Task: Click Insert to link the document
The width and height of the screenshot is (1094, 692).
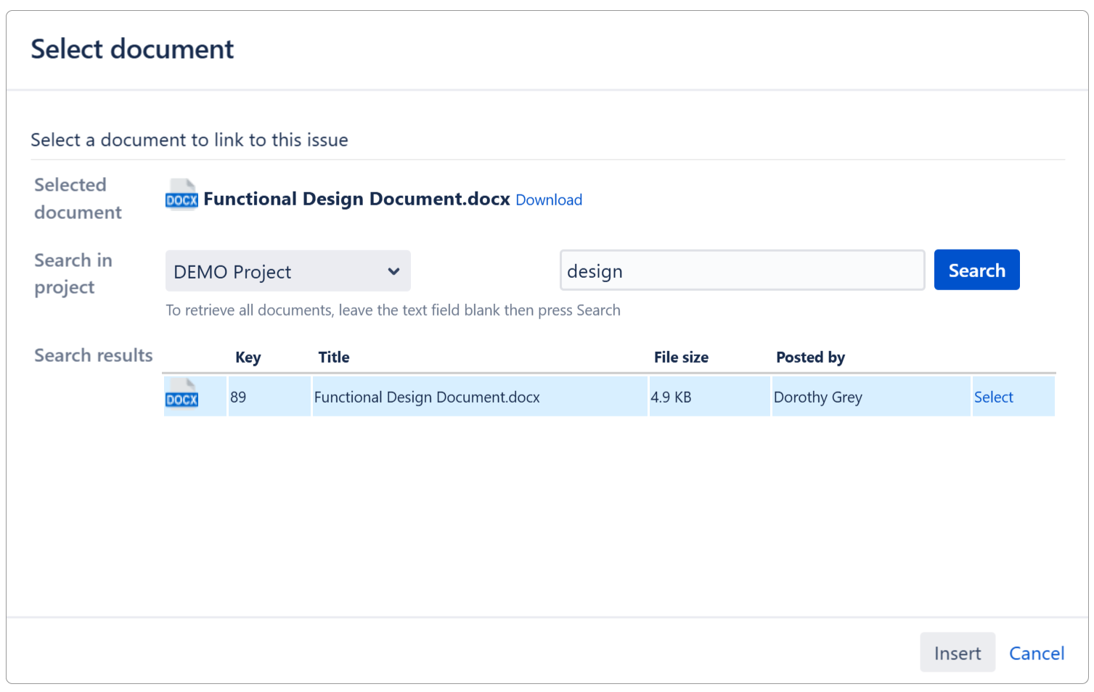Action: point(957,652)
